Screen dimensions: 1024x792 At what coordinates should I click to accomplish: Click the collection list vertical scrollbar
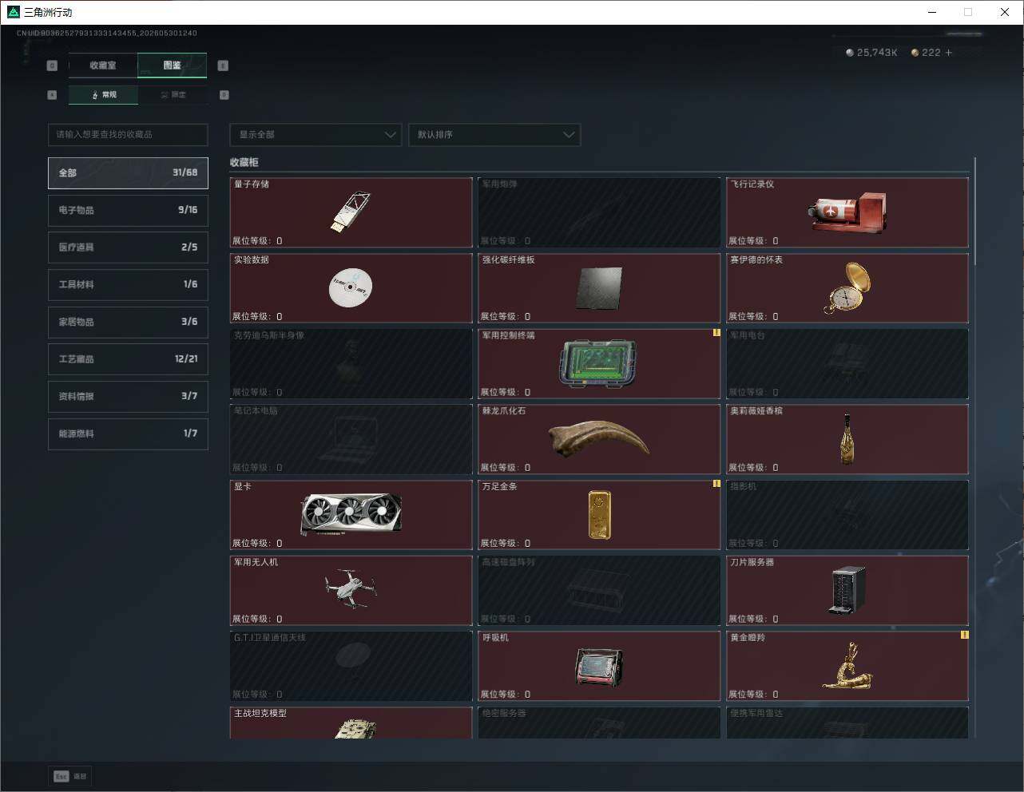(x=975, y=212)
